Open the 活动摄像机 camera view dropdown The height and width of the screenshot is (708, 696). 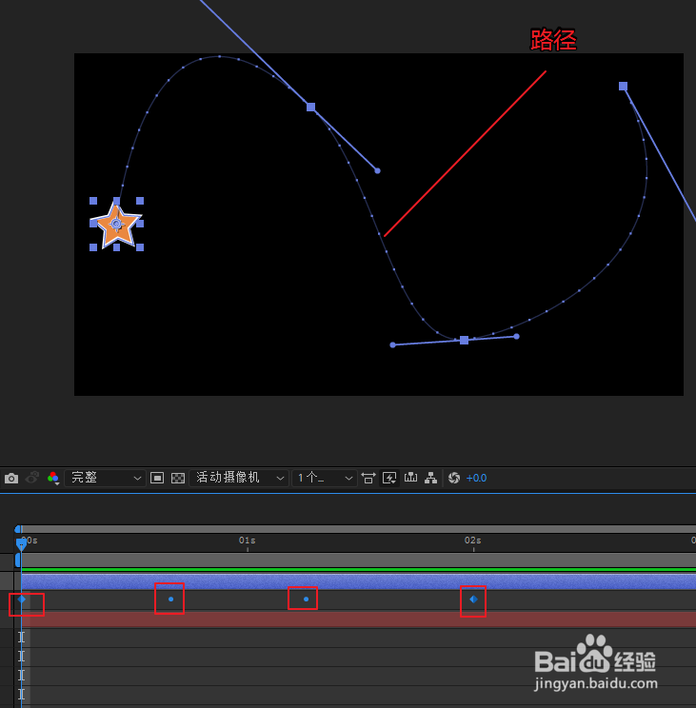point(238,478)
